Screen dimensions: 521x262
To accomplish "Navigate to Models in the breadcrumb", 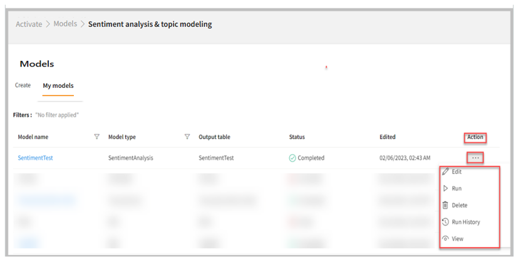I will tap(65, 24).
